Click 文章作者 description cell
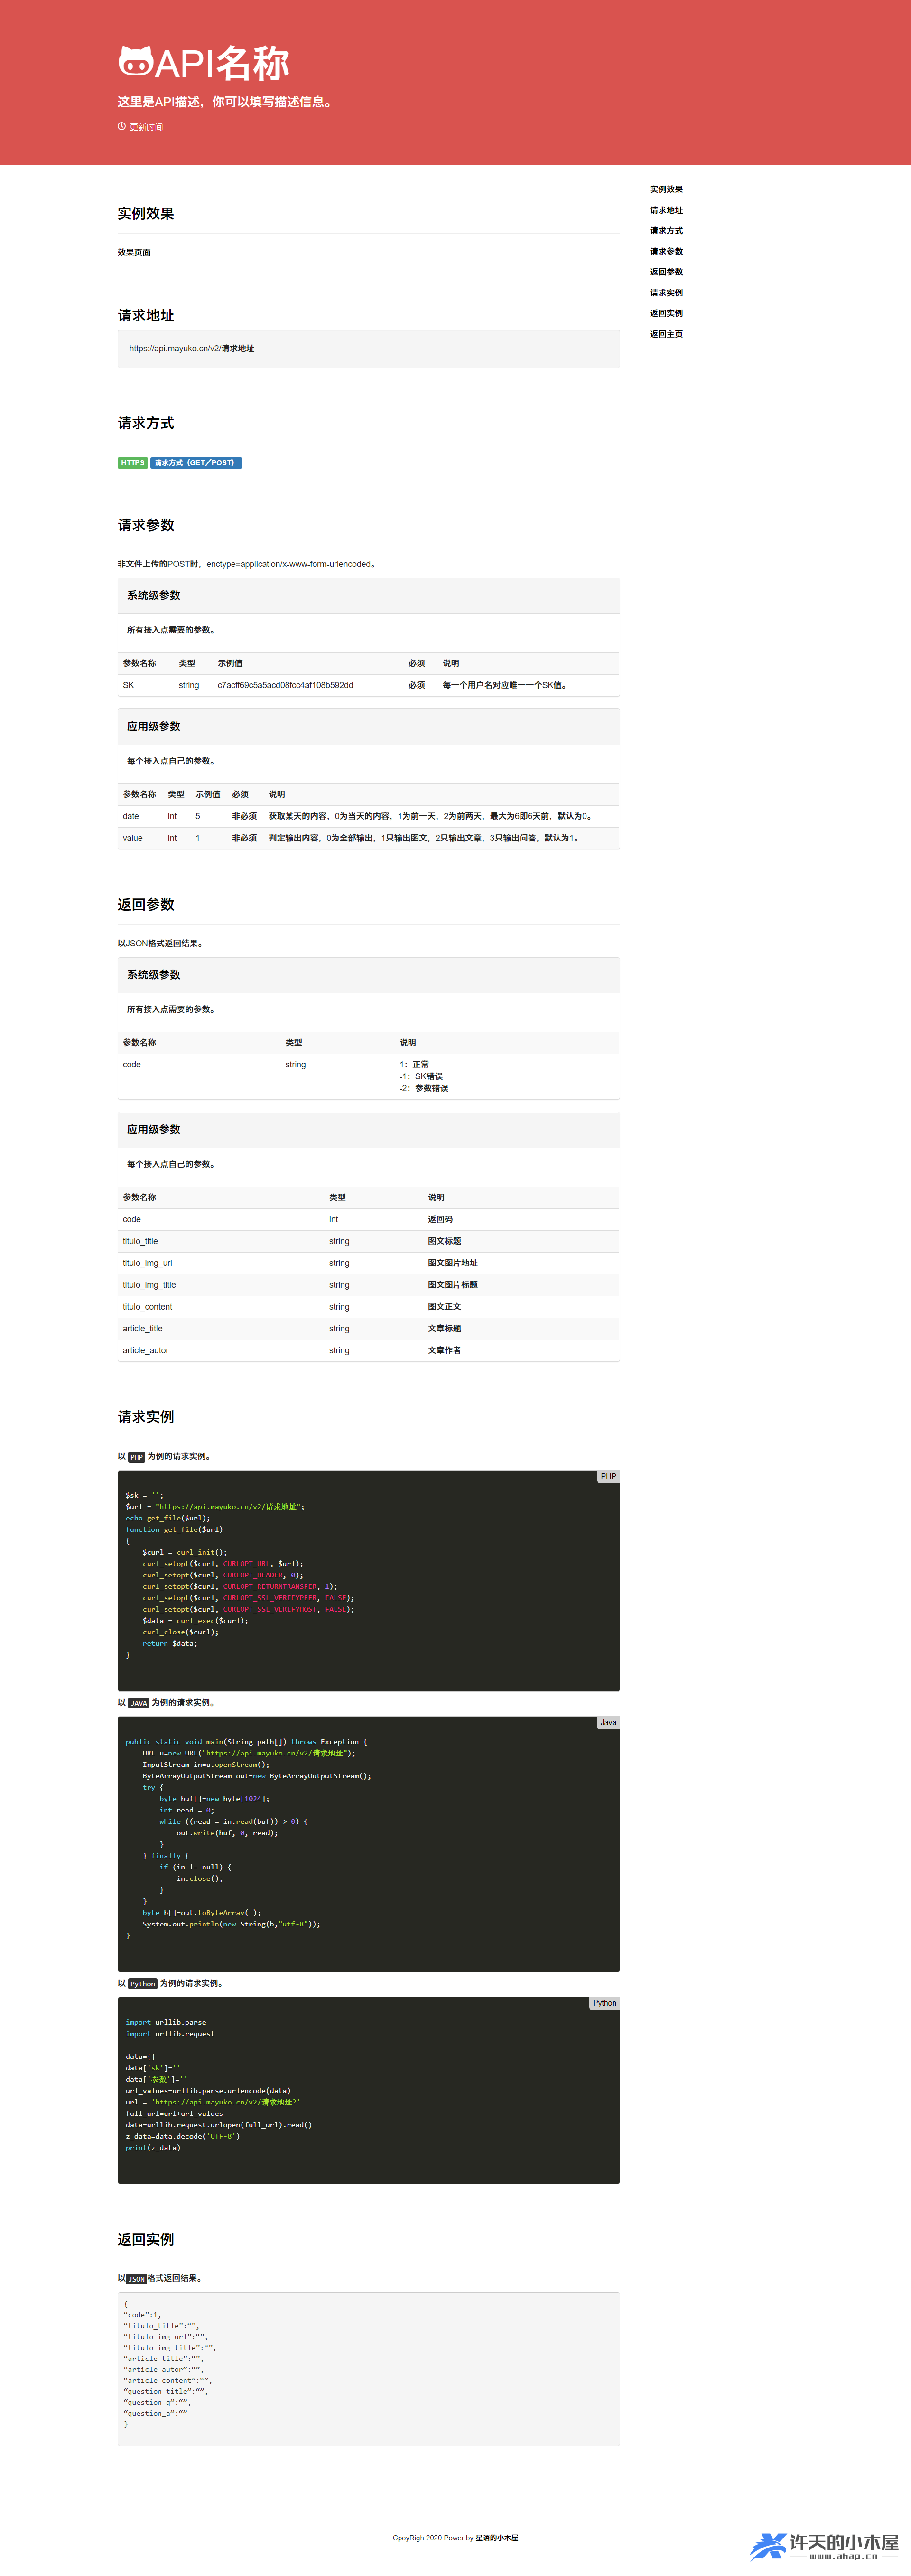The image size is (911, 2576). tap(445, 1351)
